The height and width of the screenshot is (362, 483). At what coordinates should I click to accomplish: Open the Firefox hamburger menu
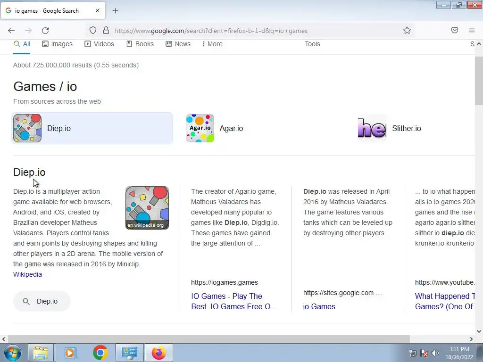point(471,30)
